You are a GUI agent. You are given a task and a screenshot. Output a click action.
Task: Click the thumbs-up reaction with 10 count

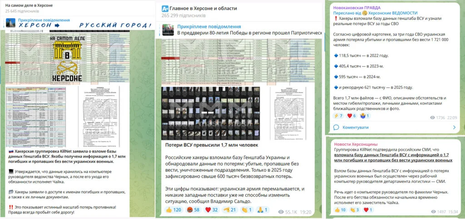pos(340,210)
